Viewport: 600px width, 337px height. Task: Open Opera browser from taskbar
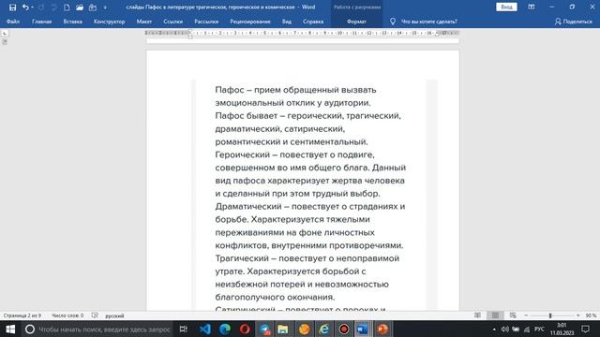click(245, 329)
